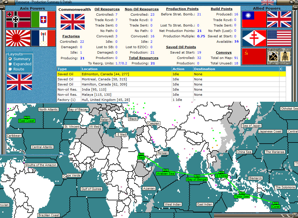Select the Edmonton, Canada saved oil row
The image size is (298, 218).
(171, 74)
